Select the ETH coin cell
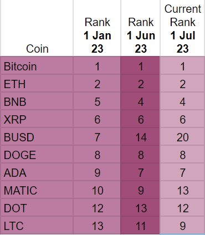The width and height of the screenshot is (205, 235). pyautogui.click(x=37, y=83)
